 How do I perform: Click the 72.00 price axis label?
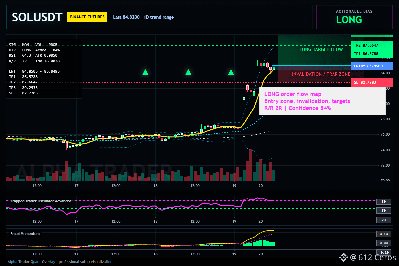[385, 165]
